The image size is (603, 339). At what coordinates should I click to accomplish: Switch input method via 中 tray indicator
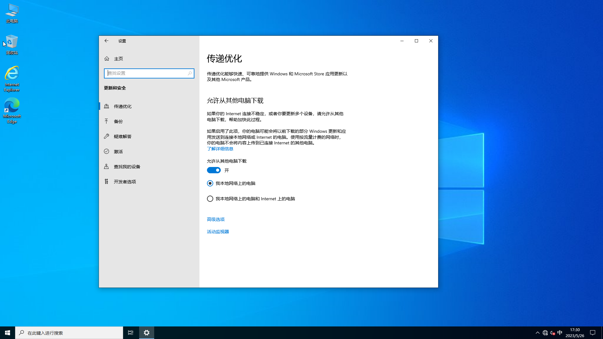click(560, 332)
